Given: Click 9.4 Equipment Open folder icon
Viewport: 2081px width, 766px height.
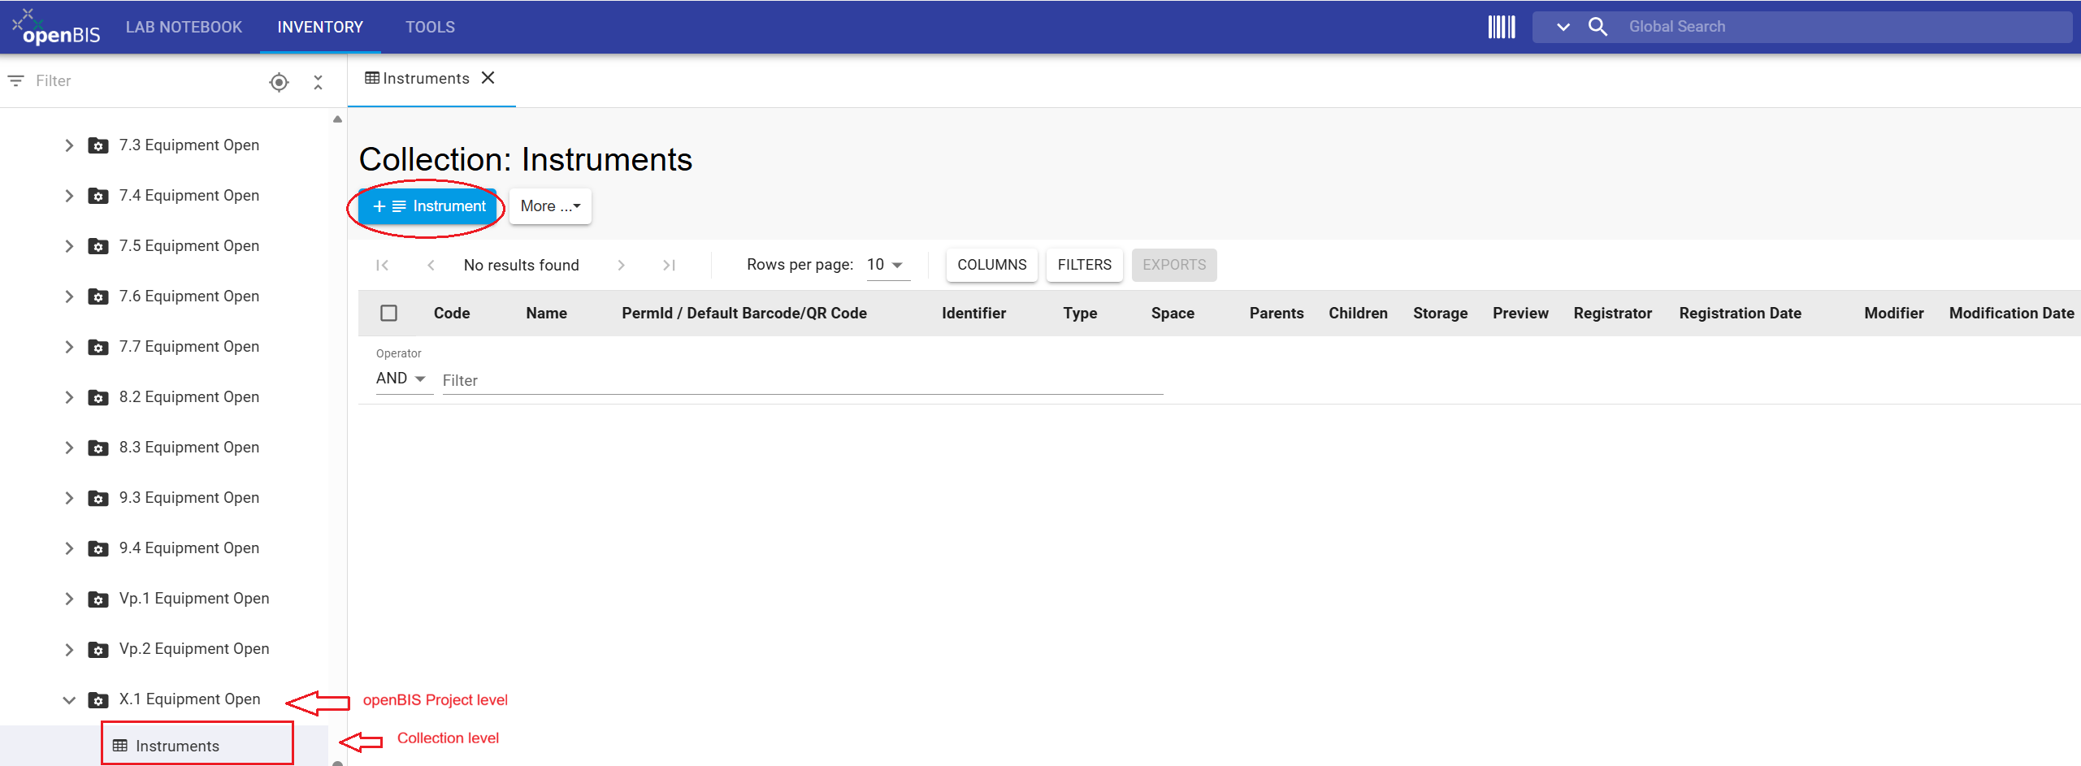Looking at the screenshot, I should [98, 548].
